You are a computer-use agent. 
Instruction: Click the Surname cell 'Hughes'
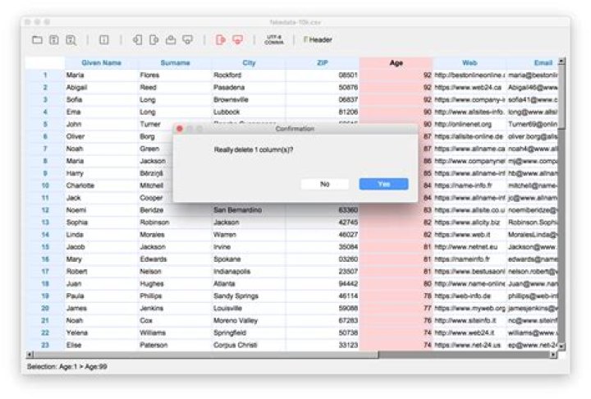click(175, 283)
